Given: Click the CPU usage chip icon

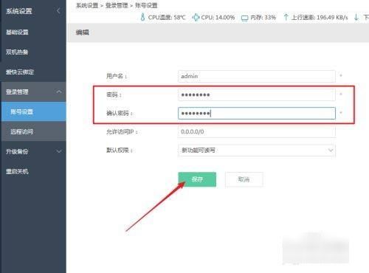Looking at the screenshot, I should [x=196, y=17].
